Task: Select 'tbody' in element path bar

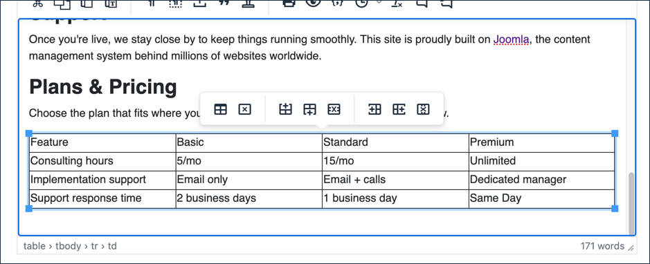Action: click(69, 246)
